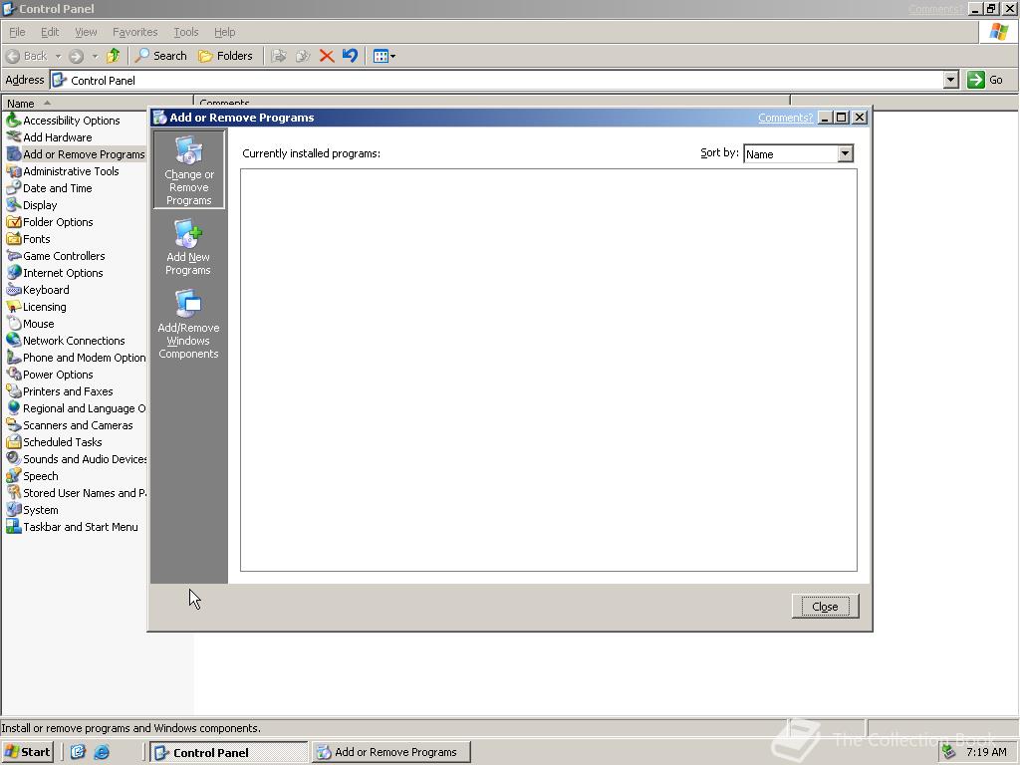Open Game Controllers item
This screenshot has width=1020, height=765.
click(56, 256)
